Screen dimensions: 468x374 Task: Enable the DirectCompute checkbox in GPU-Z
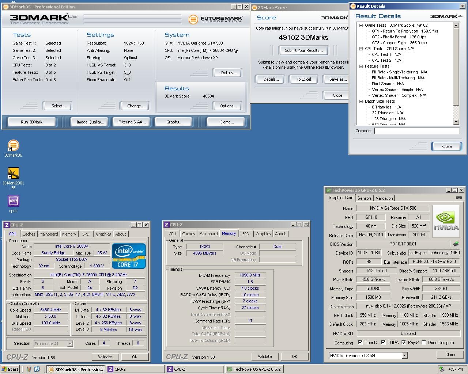tap(424, 343)
